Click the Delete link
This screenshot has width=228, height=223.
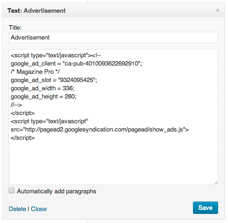pyautogui.click(x=17, y=209)
